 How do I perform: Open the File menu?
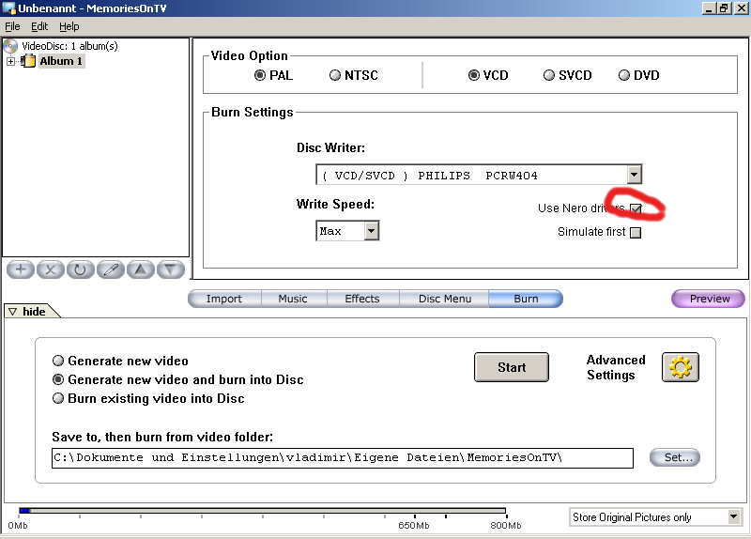pos(12,26)
